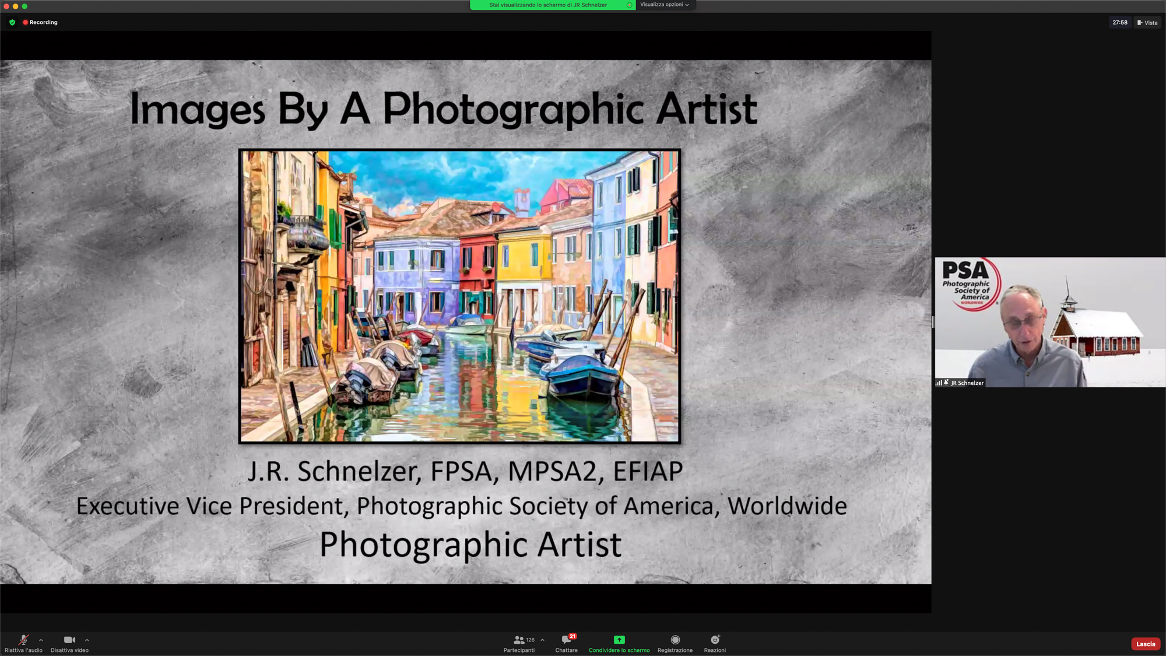Open the Visualizza opzioni dropdown

tap(665, 5)
